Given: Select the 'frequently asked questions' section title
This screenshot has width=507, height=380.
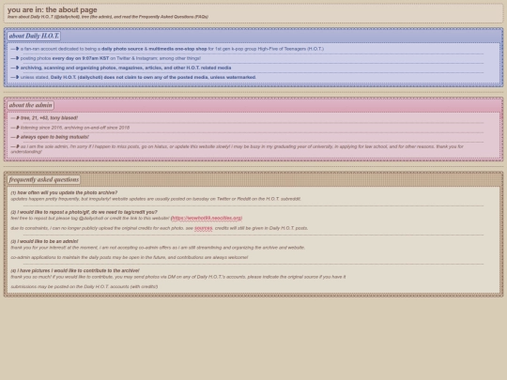Looking at the screenshot, I should tap(44, 179).
